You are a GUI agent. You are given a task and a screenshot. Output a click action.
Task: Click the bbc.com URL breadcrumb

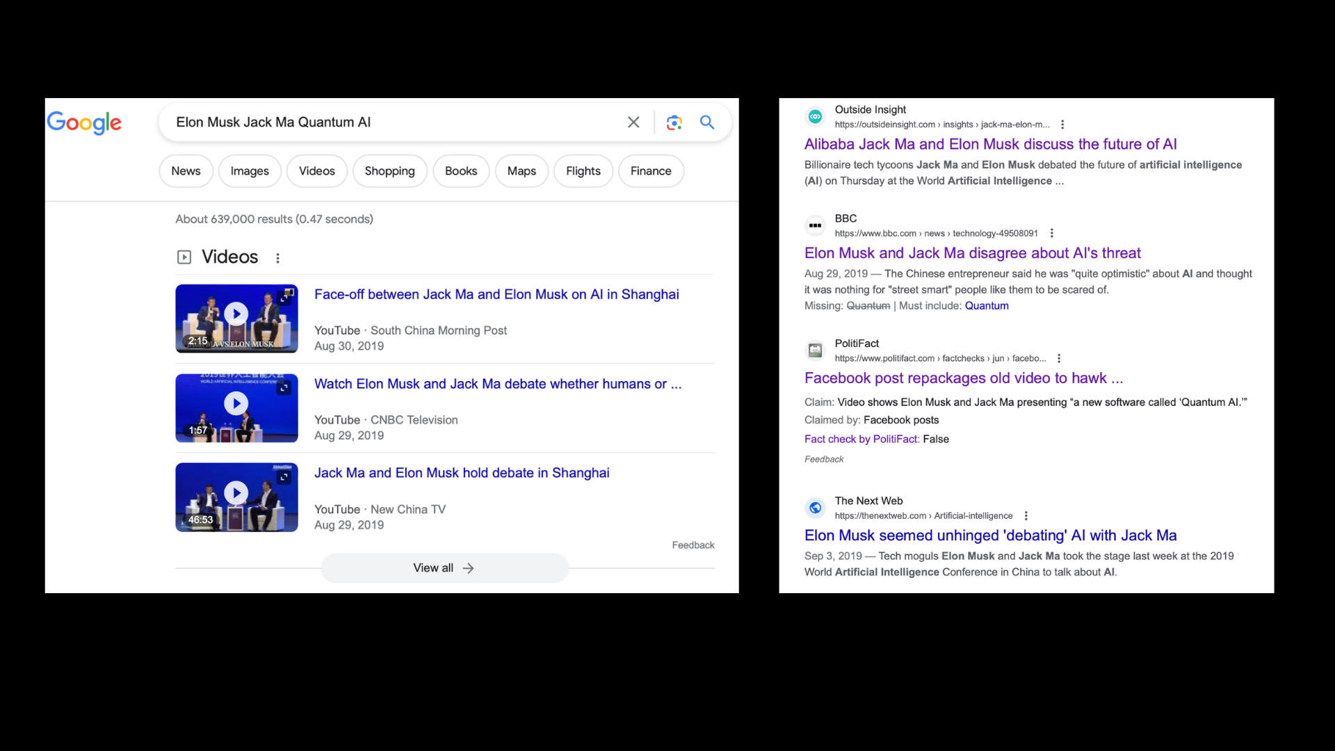coord(936,234)
